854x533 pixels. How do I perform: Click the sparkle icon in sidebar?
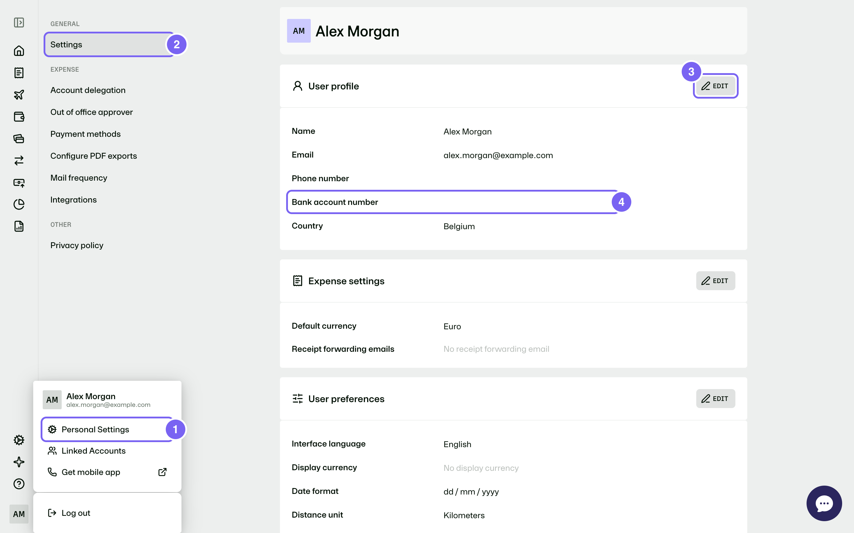tap(19, 462)
